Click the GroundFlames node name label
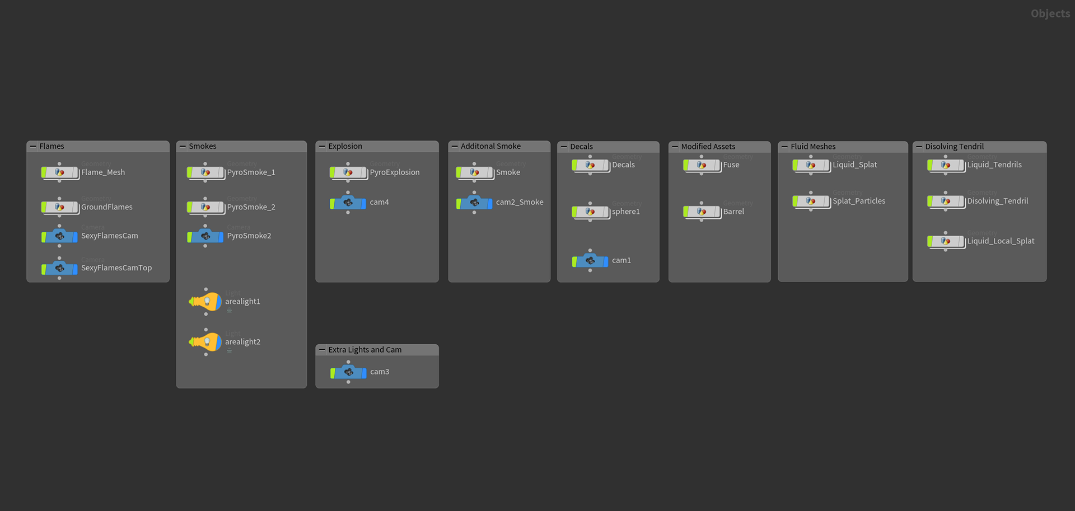 coord(107,207)
